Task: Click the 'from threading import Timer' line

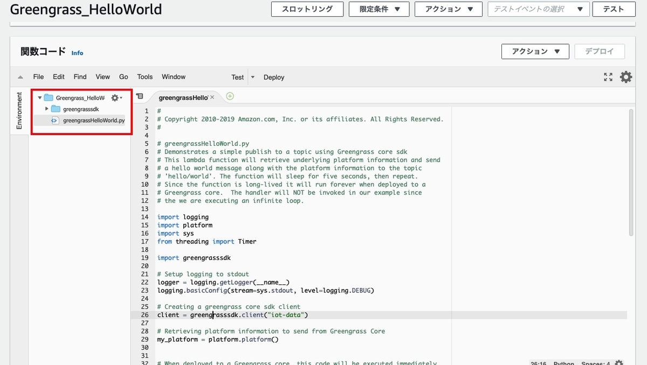Action: tap(207, 242)
